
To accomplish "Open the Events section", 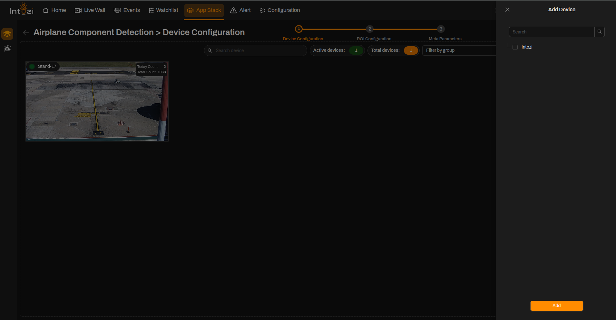I will pyautogui.click(x=127, y=10).
